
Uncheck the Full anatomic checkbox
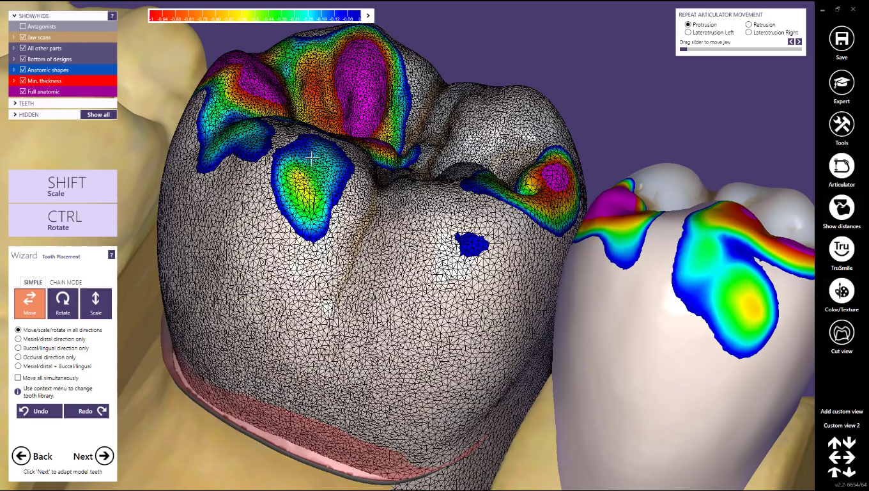(x=23, y=91)
